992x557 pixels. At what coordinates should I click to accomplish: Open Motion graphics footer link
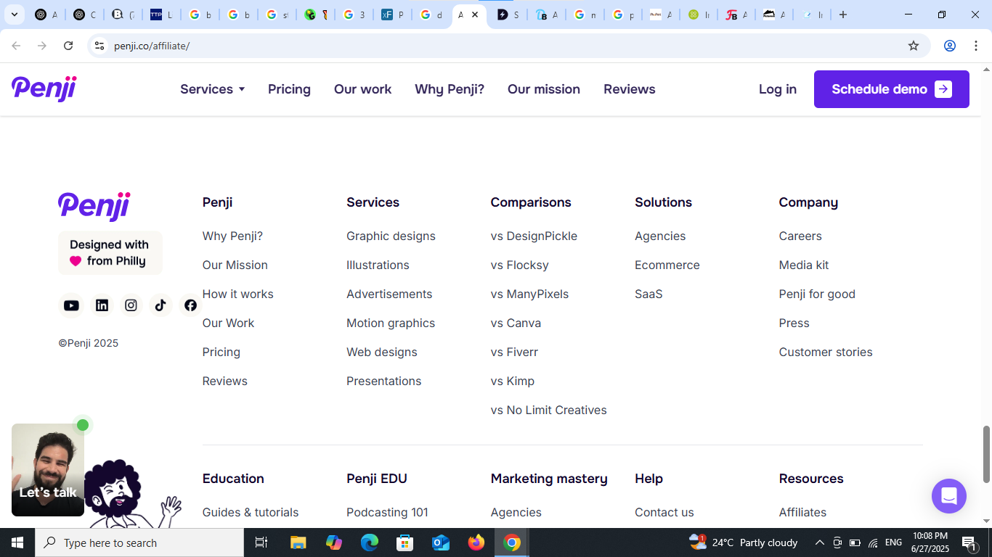pyautogui.click(x=391, y=323)
